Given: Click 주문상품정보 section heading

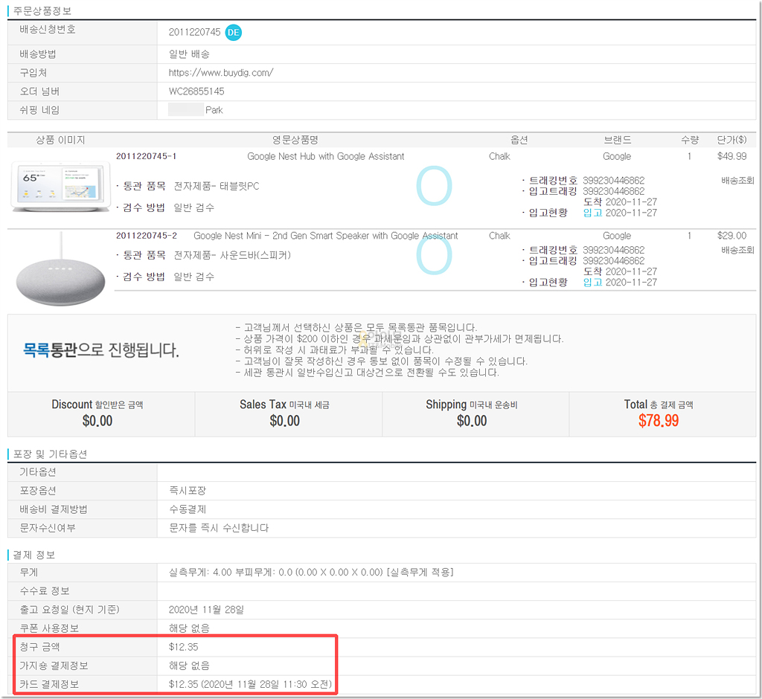Looking at the screenshot, I should tap(42, 10).
